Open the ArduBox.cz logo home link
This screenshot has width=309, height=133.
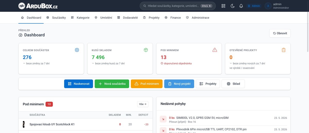(38, 6)
